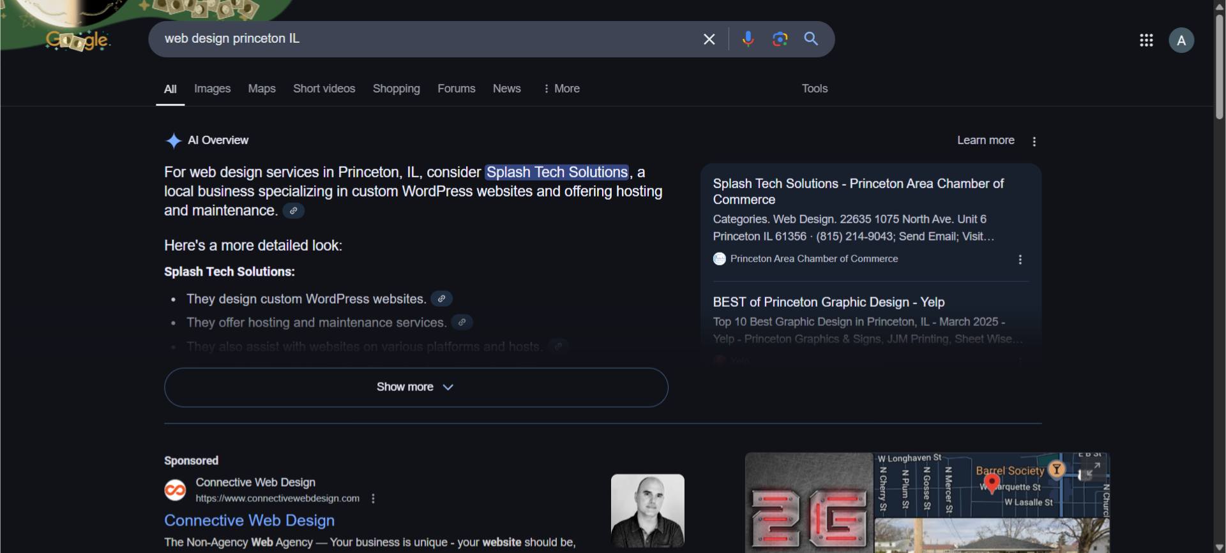
Task: Switch to the Images tab
Action: pos(213,89)
